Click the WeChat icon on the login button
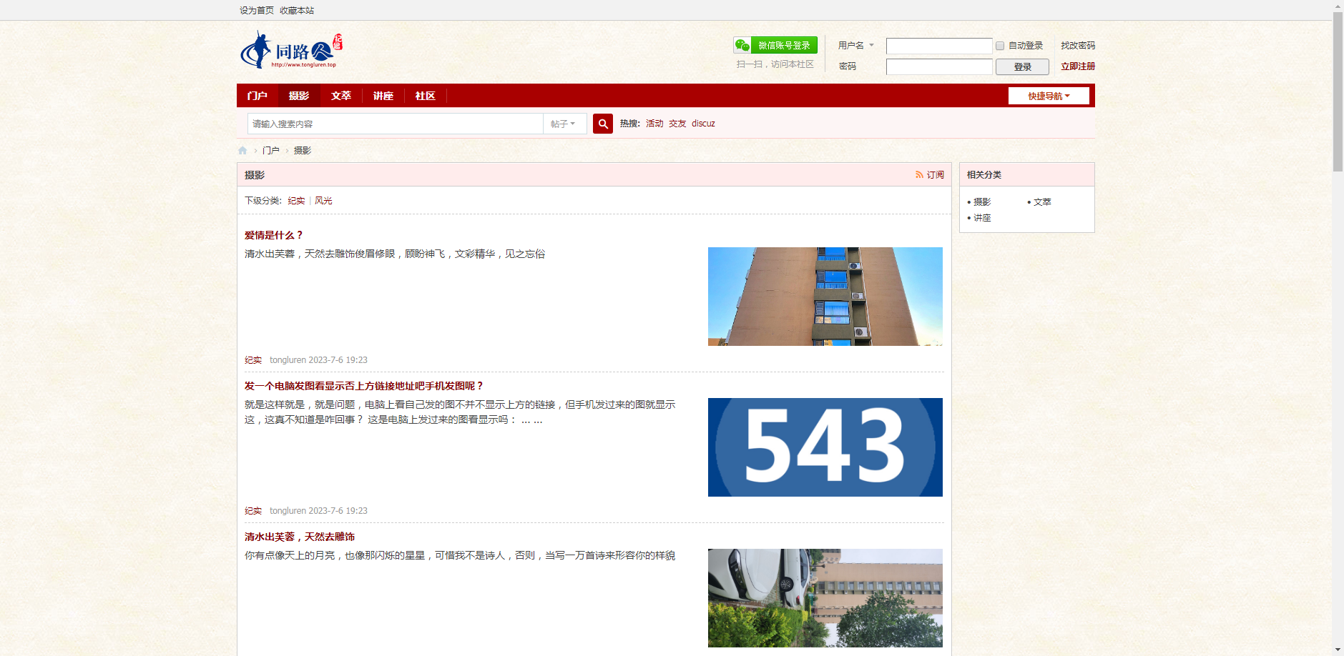1344x656 pixels. 741,45
